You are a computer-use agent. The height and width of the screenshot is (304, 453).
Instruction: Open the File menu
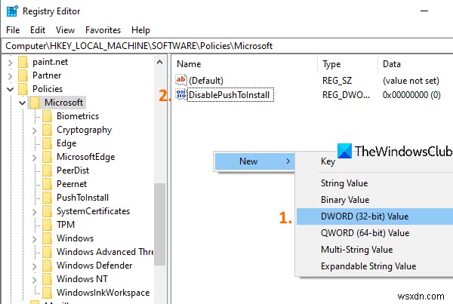coord(13,30)
